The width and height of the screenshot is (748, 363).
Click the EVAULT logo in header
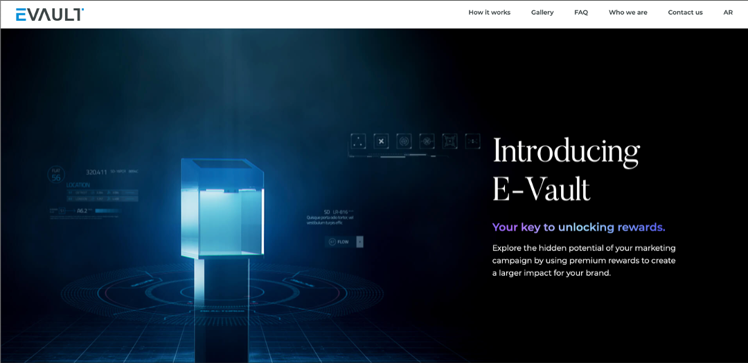coord(50,15)
